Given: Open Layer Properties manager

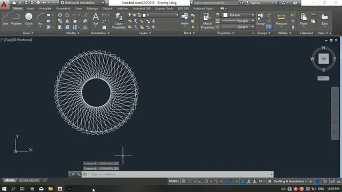Looking at the screenshot, I should pos(119,21).
